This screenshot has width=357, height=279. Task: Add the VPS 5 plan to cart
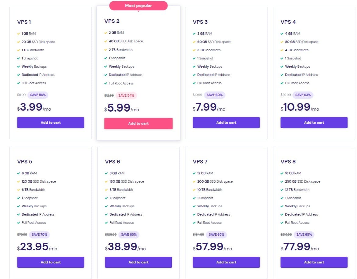click(51, 262)
